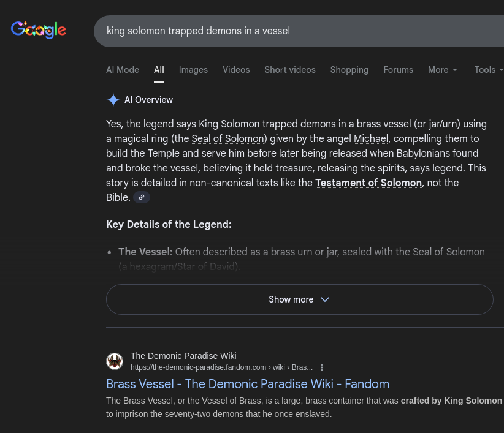Switch to the Forums tab
The width and height of the screenshot is (504, 433).
click(x=399, y=70)
